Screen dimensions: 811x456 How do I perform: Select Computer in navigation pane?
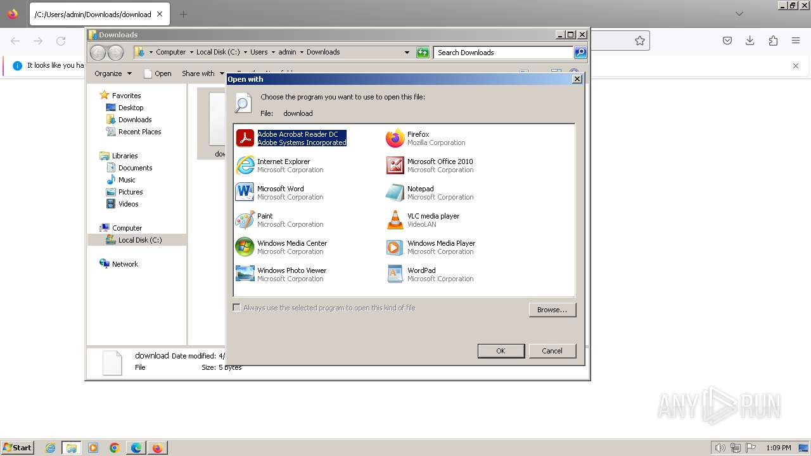[x=127, y=228]
